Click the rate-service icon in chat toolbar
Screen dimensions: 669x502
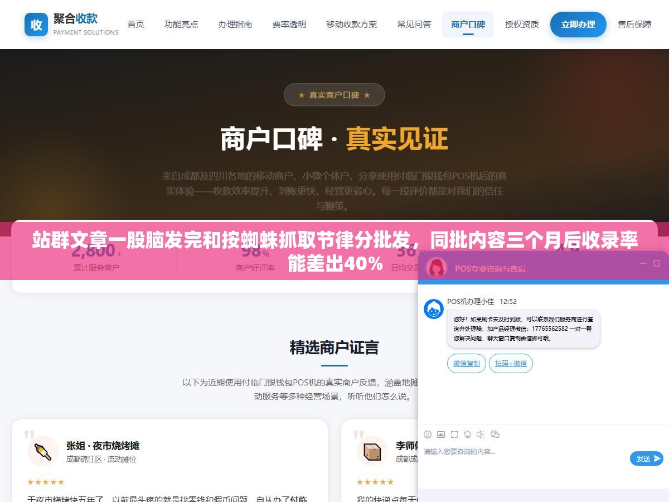click(468, 435)
